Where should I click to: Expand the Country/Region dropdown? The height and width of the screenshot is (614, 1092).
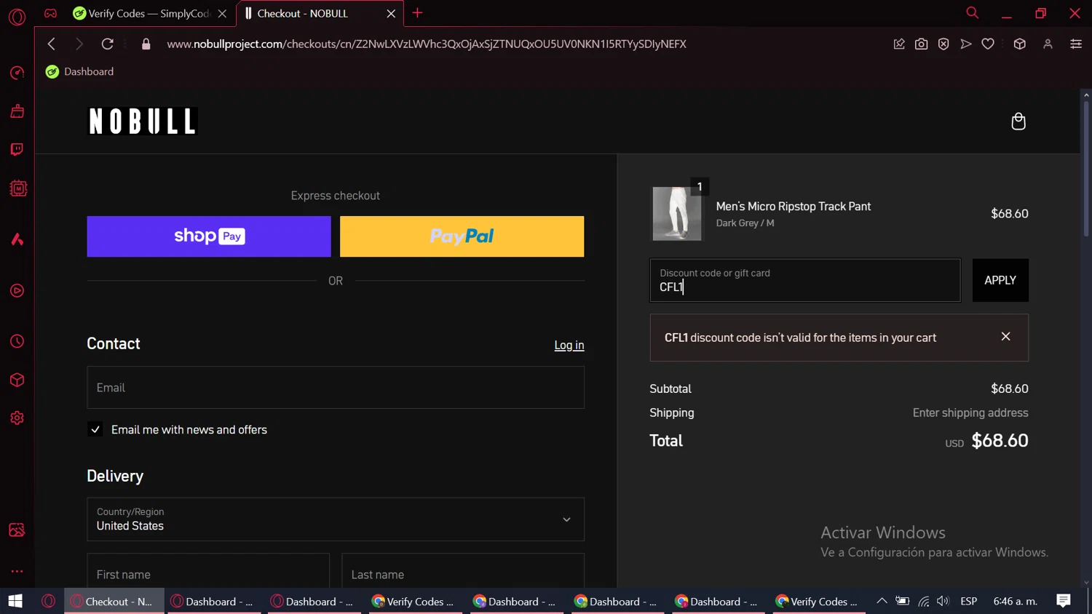336,519
